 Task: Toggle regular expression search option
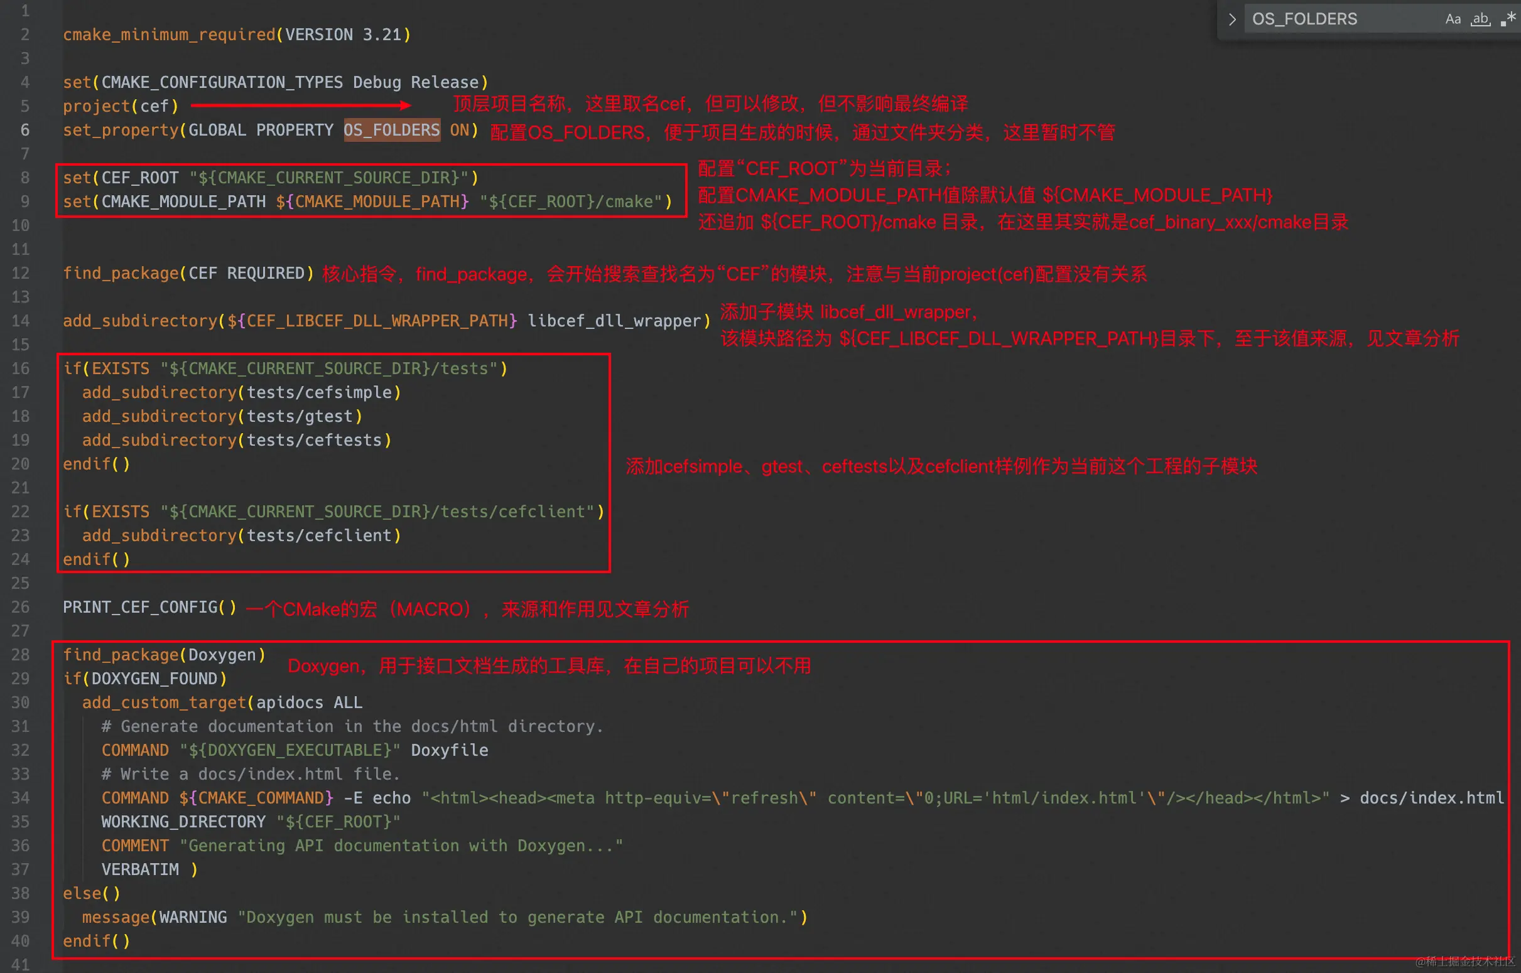[1508, 19]
